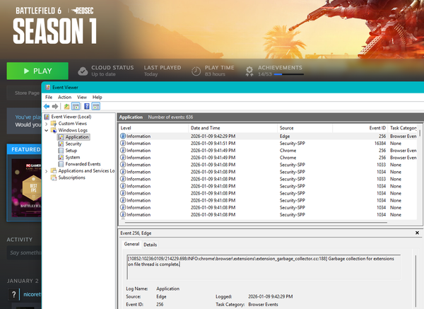The width and height of the screenshot is (424, 309).
Task: Open the View menu
Action: (x=81, y=97)
